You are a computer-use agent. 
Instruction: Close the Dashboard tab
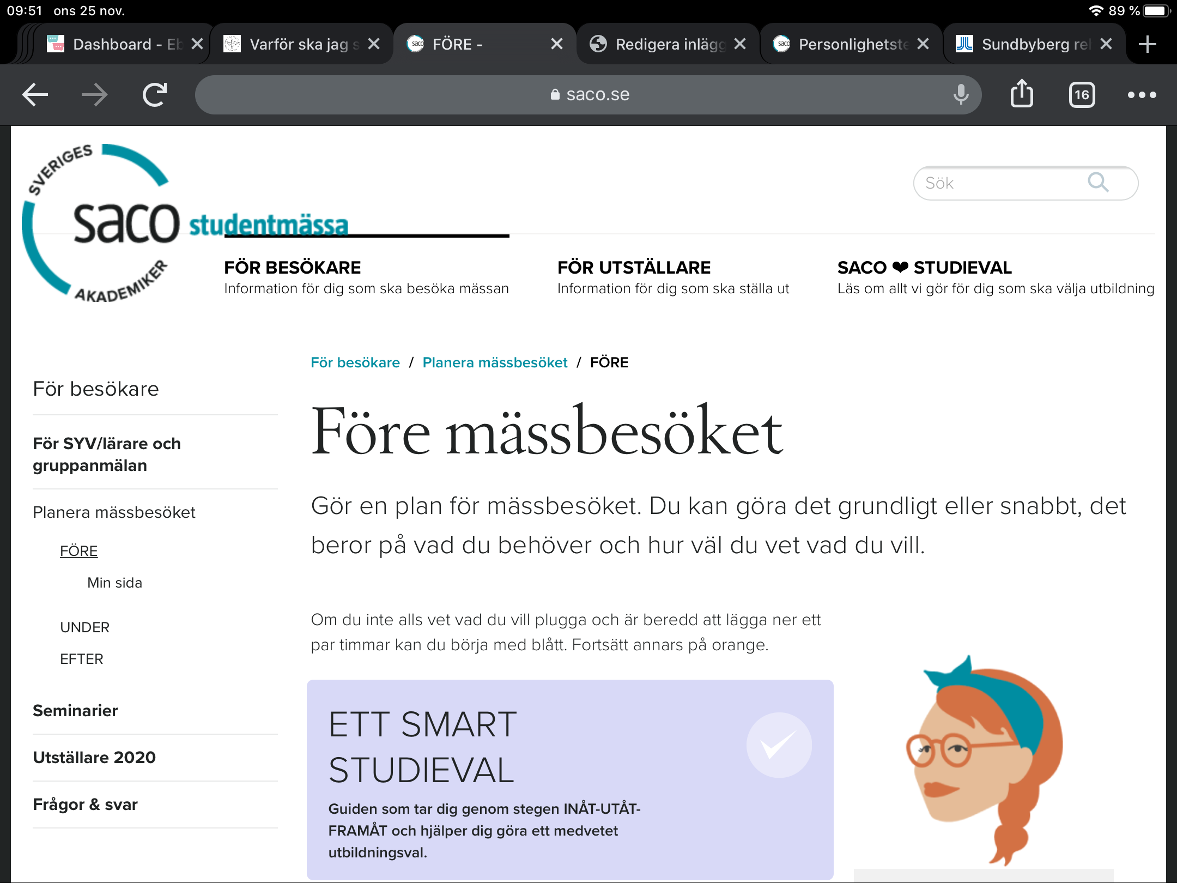click(197, 44)
